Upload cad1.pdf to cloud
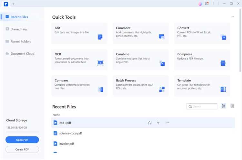242x160 pixels. coord(158,123)
